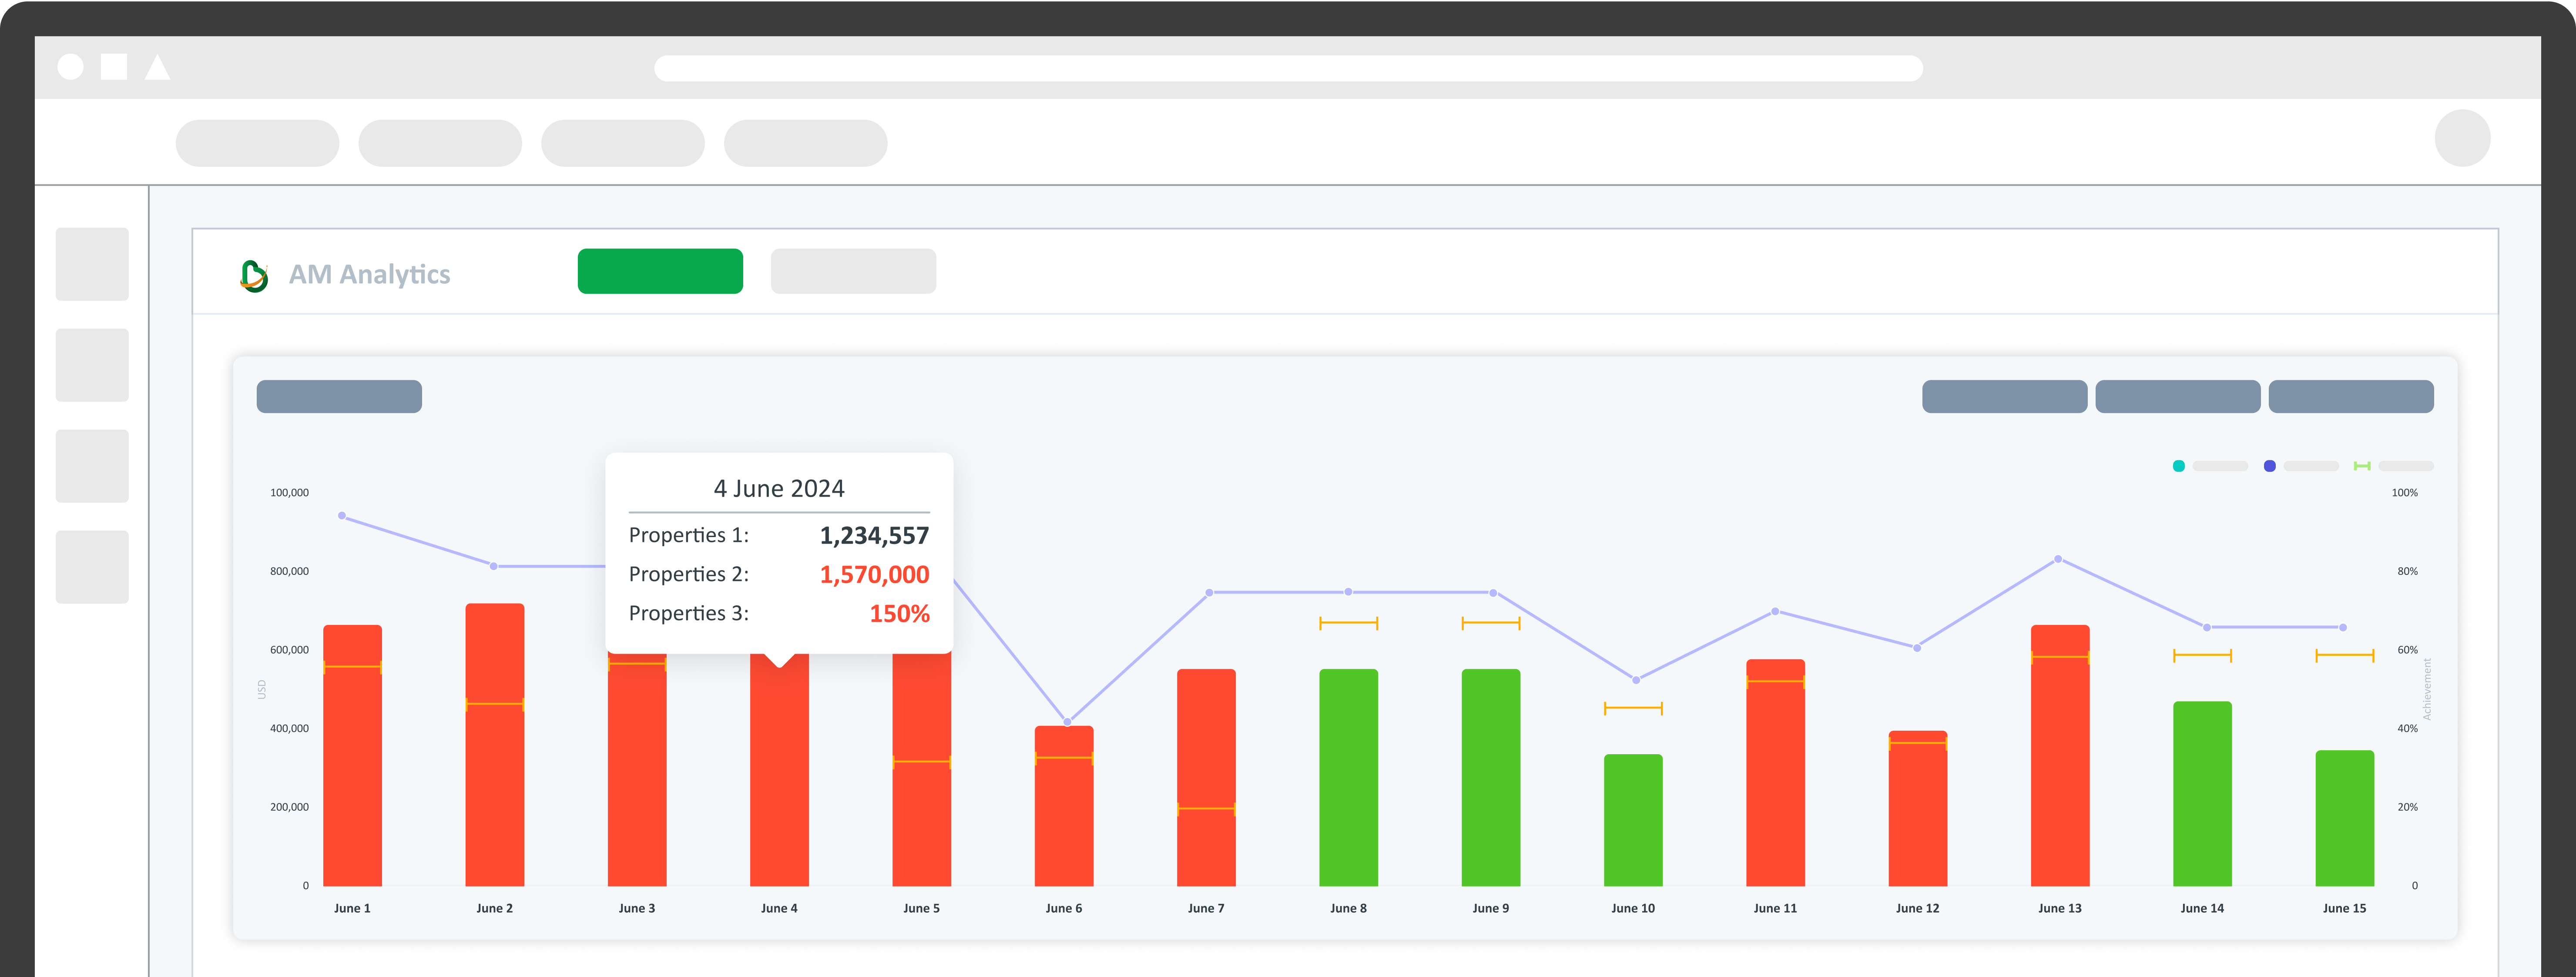Viewport: 2576px width, 977px height.
Task: Open the second sidebar tile
Action: [92, 365]
